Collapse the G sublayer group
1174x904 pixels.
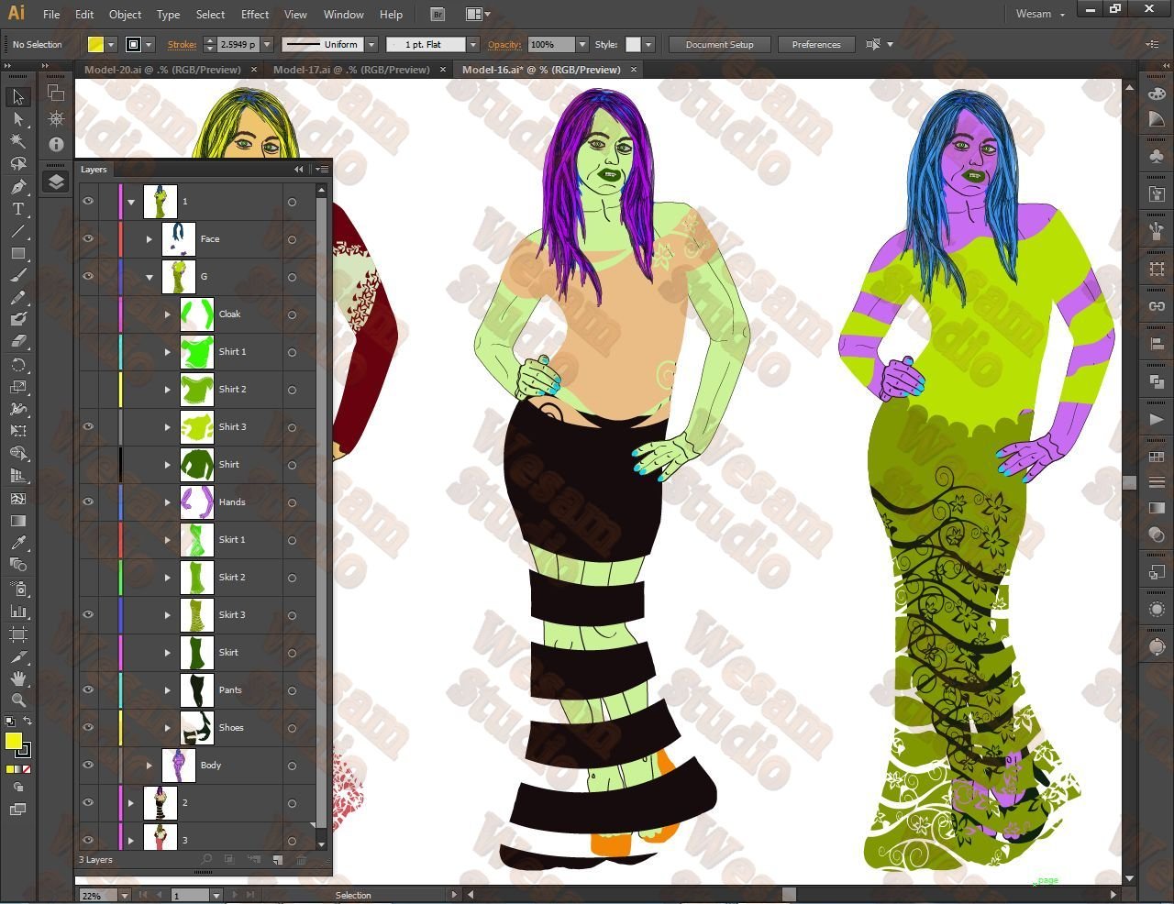point(150,277)
